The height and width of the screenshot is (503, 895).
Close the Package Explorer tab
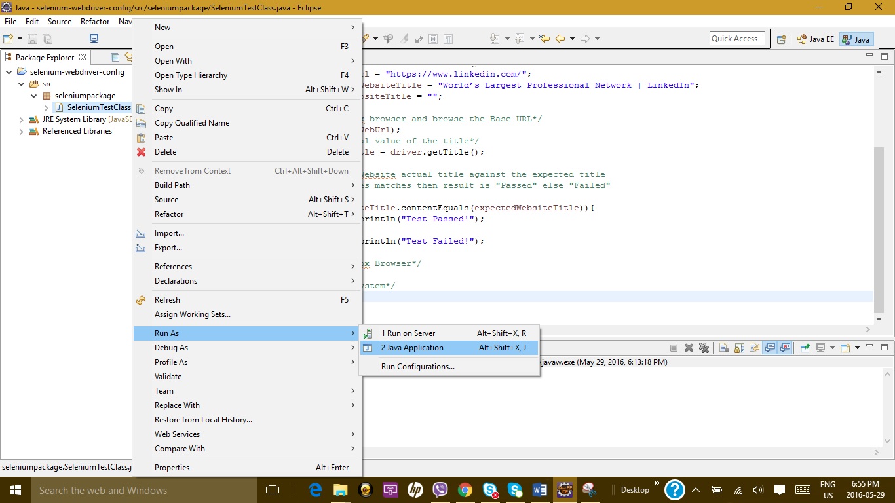[83, 58]
